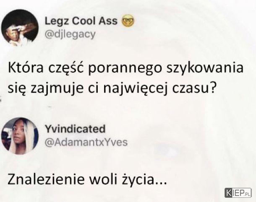
Task: Click the K box in KIEP logo
Action: (228, 193)
